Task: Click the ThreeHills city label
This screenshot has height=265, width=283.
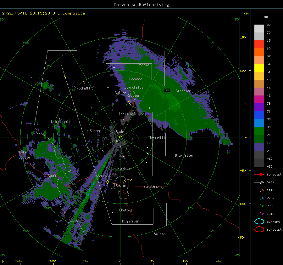Action: (x=158, y=138)
